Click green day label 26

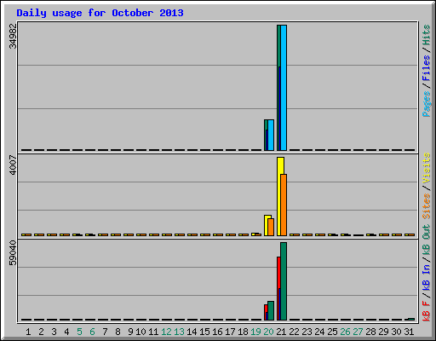(x=345, y=332)
